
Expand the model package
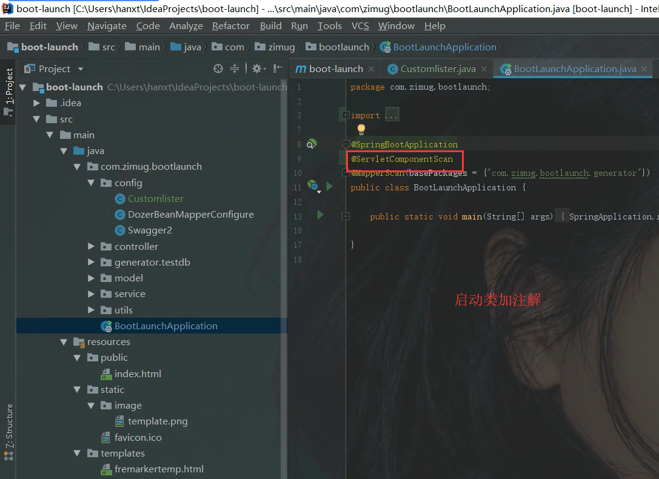(x=91, y=278)
